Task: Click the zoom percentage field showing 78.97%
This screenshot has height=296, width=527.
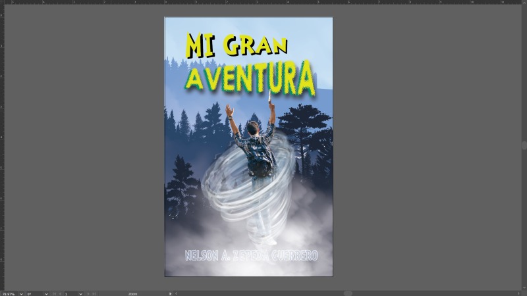Action: pyautogui.click(x=9, y=293)
